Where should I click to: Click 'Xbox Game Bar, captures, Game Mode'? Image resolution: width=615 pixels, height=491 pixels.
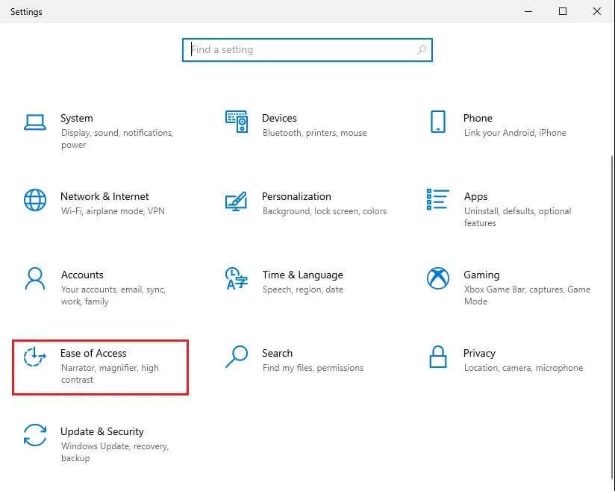click(527, 295)
